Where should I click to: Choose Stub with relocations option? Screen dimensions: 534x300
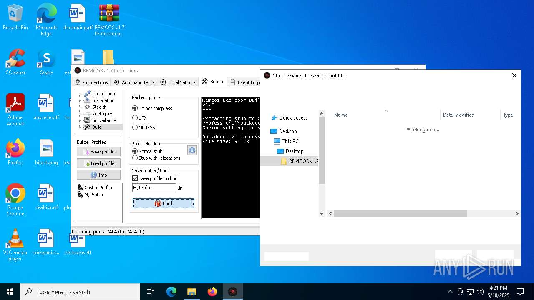156,158
